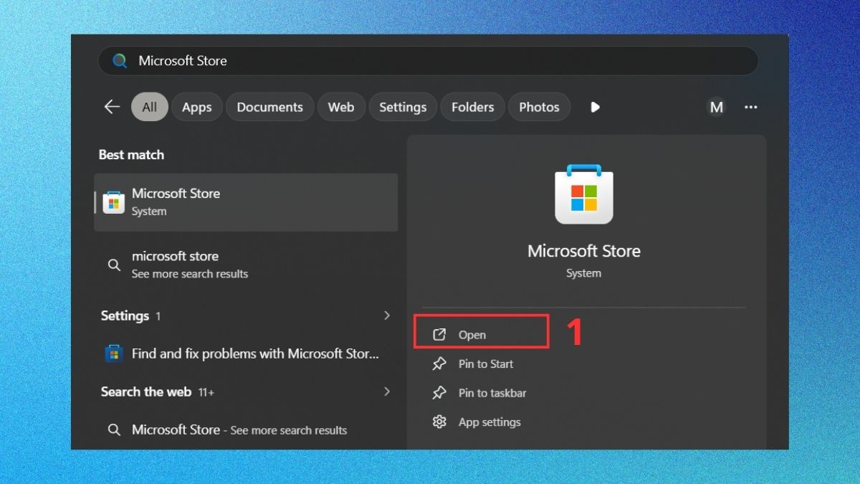The width and height of the screenshot is (860, 484).
Task: Click the magnifier icon beside the web result
Action: click(114, 430)
